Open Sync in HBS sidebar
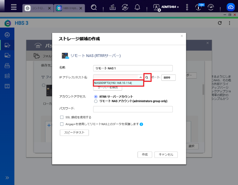The height and width of the screenshot is (185, 238). tap(7, 55)
